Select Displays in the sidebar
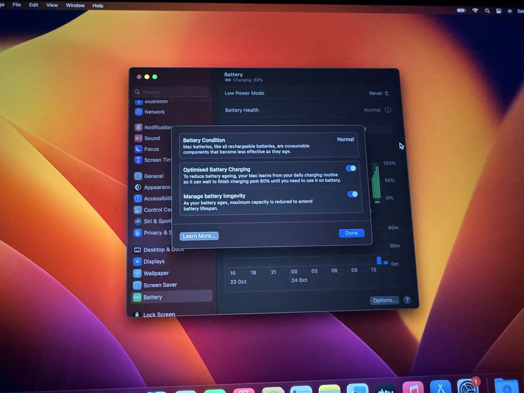This screenshot has width=524, height=393. pos(149,261)
